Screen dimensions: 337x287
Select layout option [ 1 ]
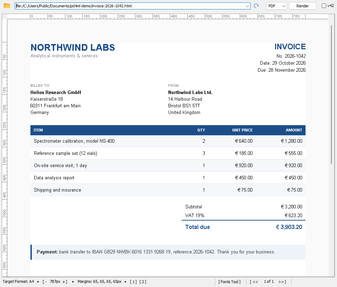[x=133, y=282]
